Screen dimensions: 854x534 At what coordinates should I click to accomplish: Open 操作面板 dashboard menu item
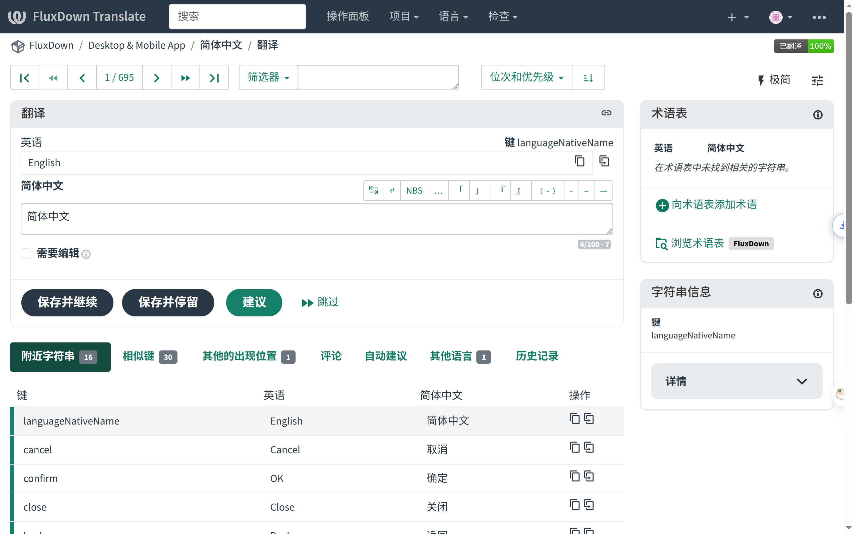pyautogui.click(x=348, y=16)
